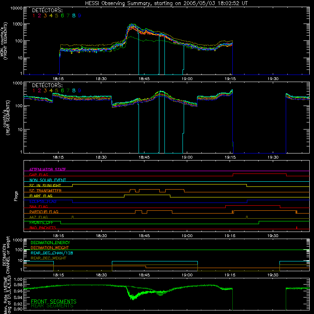Click the SAA_FLAG label
Screen dimensions: 314x314
(x=38, y=206)
